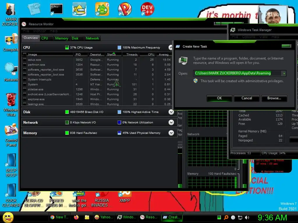The height and width of the screenshot is (223, 298).
Task: Expand the Disk section chevron
Action: click(x=171, y=112)
